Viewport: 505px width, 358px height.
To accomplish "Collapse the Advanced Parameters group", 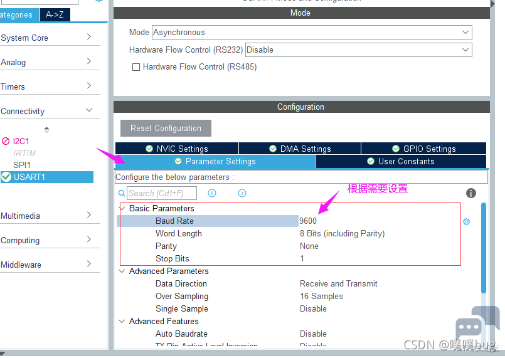I will 122,271.
